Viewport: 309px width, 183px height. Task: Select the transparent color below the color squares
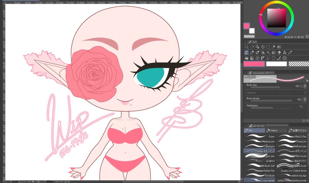click(249, 36)
